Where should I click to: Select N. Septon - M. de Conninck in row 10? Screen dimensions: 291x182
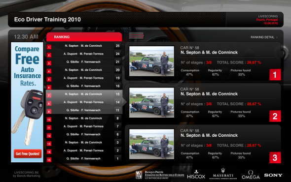click(x=83, y=119)
